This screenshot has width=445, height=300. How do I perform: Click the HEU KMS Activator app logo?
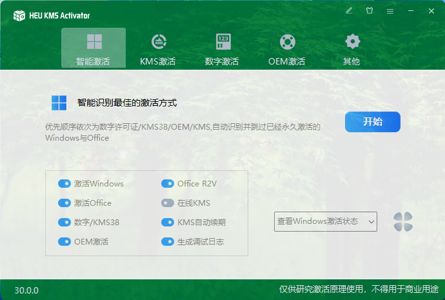click(19, 15)
